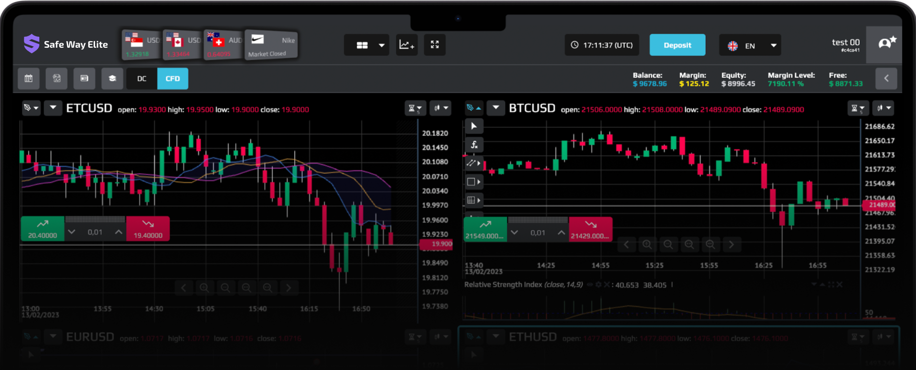The width and height of the screenshot is (916, 370).
Task: Click the newspaper news icon button
Action: pos(84,79)
